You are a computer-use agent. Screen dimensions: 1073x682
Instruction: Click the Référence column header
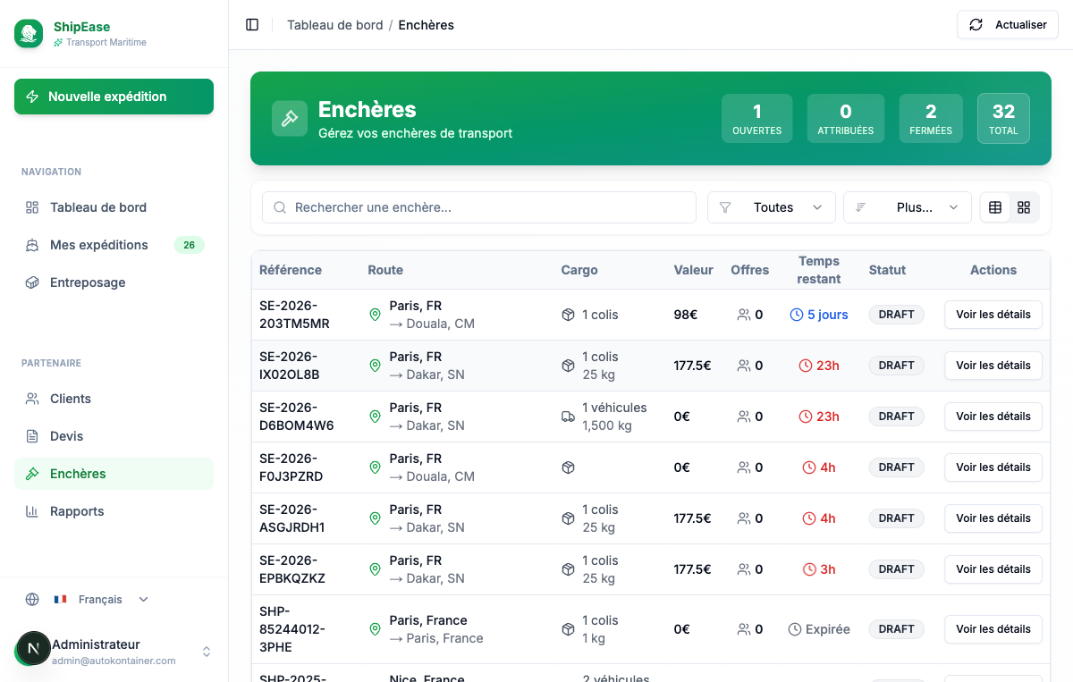(x=291, y=270)
